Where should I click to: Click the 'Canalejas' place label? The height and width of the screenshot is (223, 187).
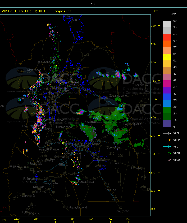(x=138, y=168)
